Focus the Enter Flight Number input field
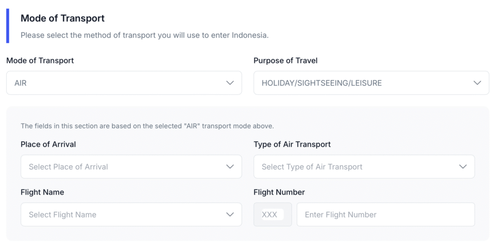The height and width of the screenshot is (247, 498). [385, 214]
